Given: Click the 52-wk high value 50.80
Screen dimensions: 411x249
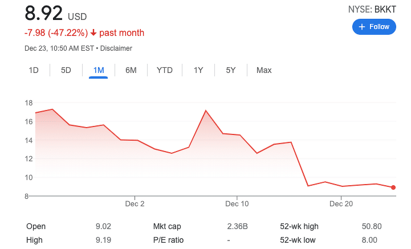Looking at the screenshot, I should tap(372, 226).
